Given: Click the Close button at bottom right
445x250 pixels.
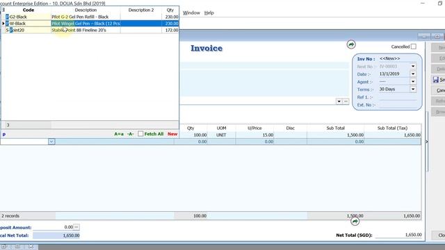Looking at the screenshot, I should [439, 235].
